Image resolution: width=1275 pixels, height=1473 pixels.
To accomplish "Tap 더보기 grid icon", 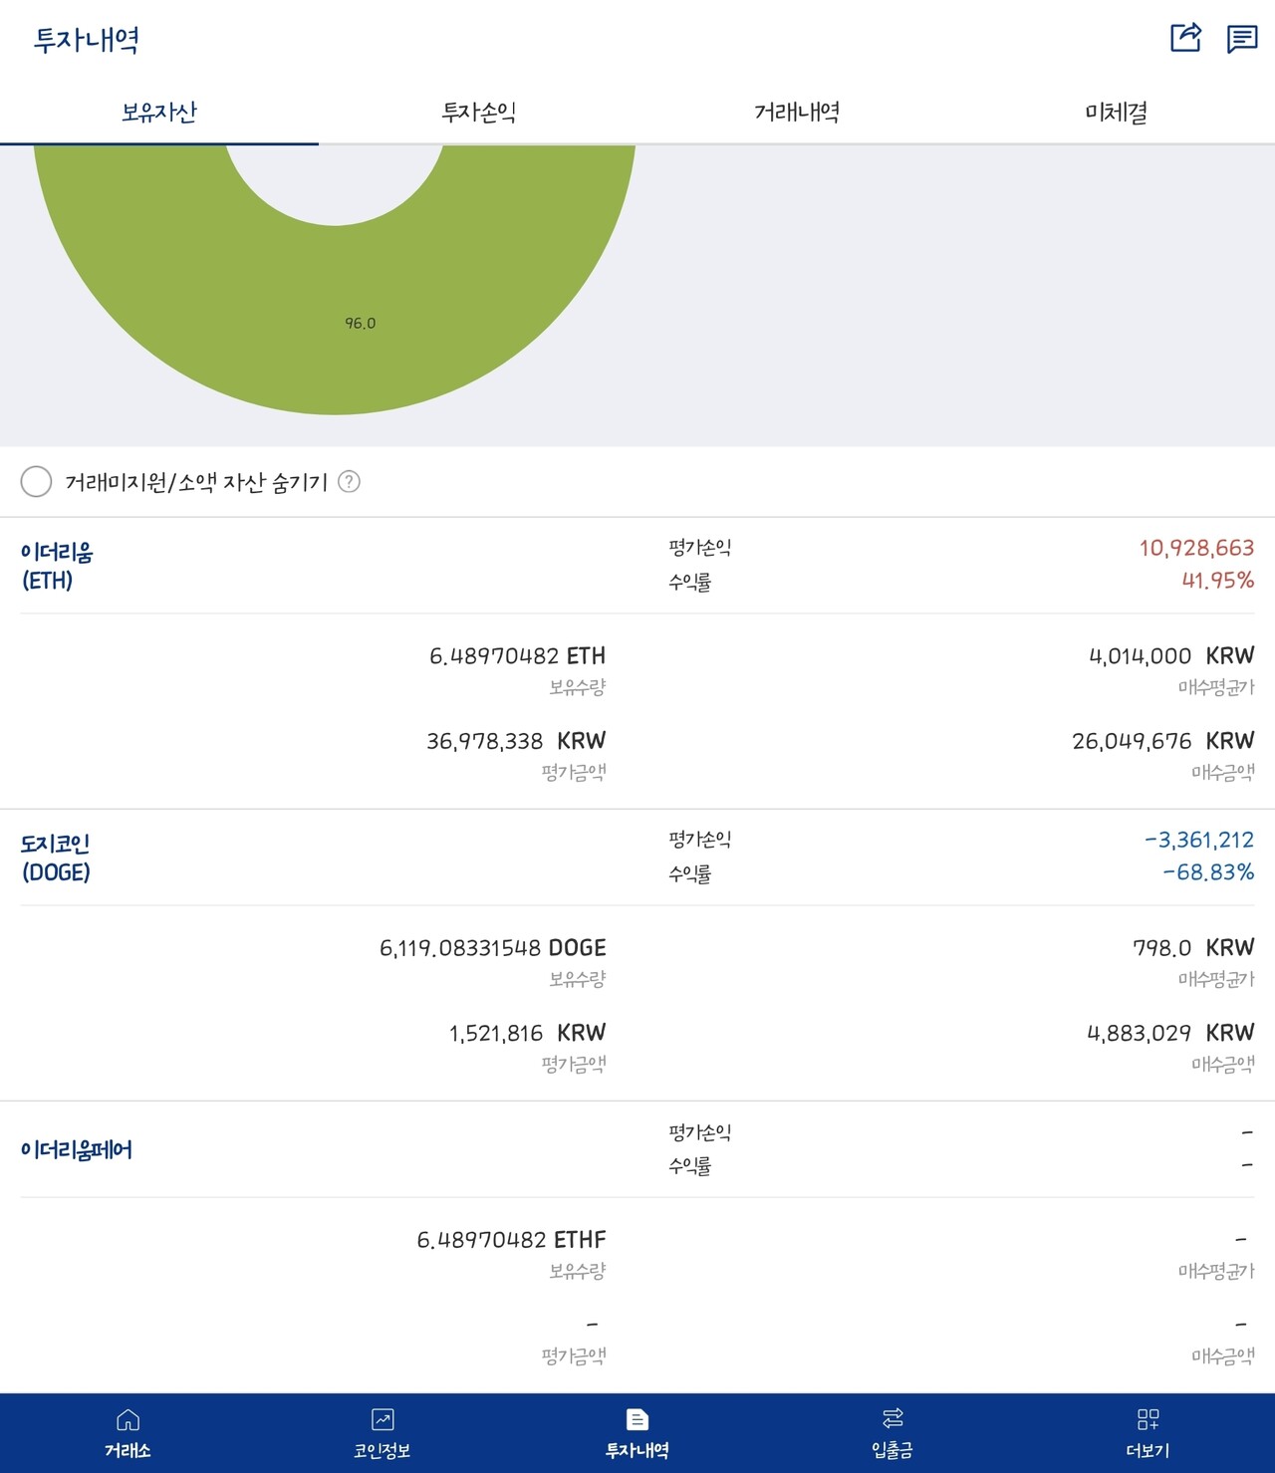I will [1147, 1419].
